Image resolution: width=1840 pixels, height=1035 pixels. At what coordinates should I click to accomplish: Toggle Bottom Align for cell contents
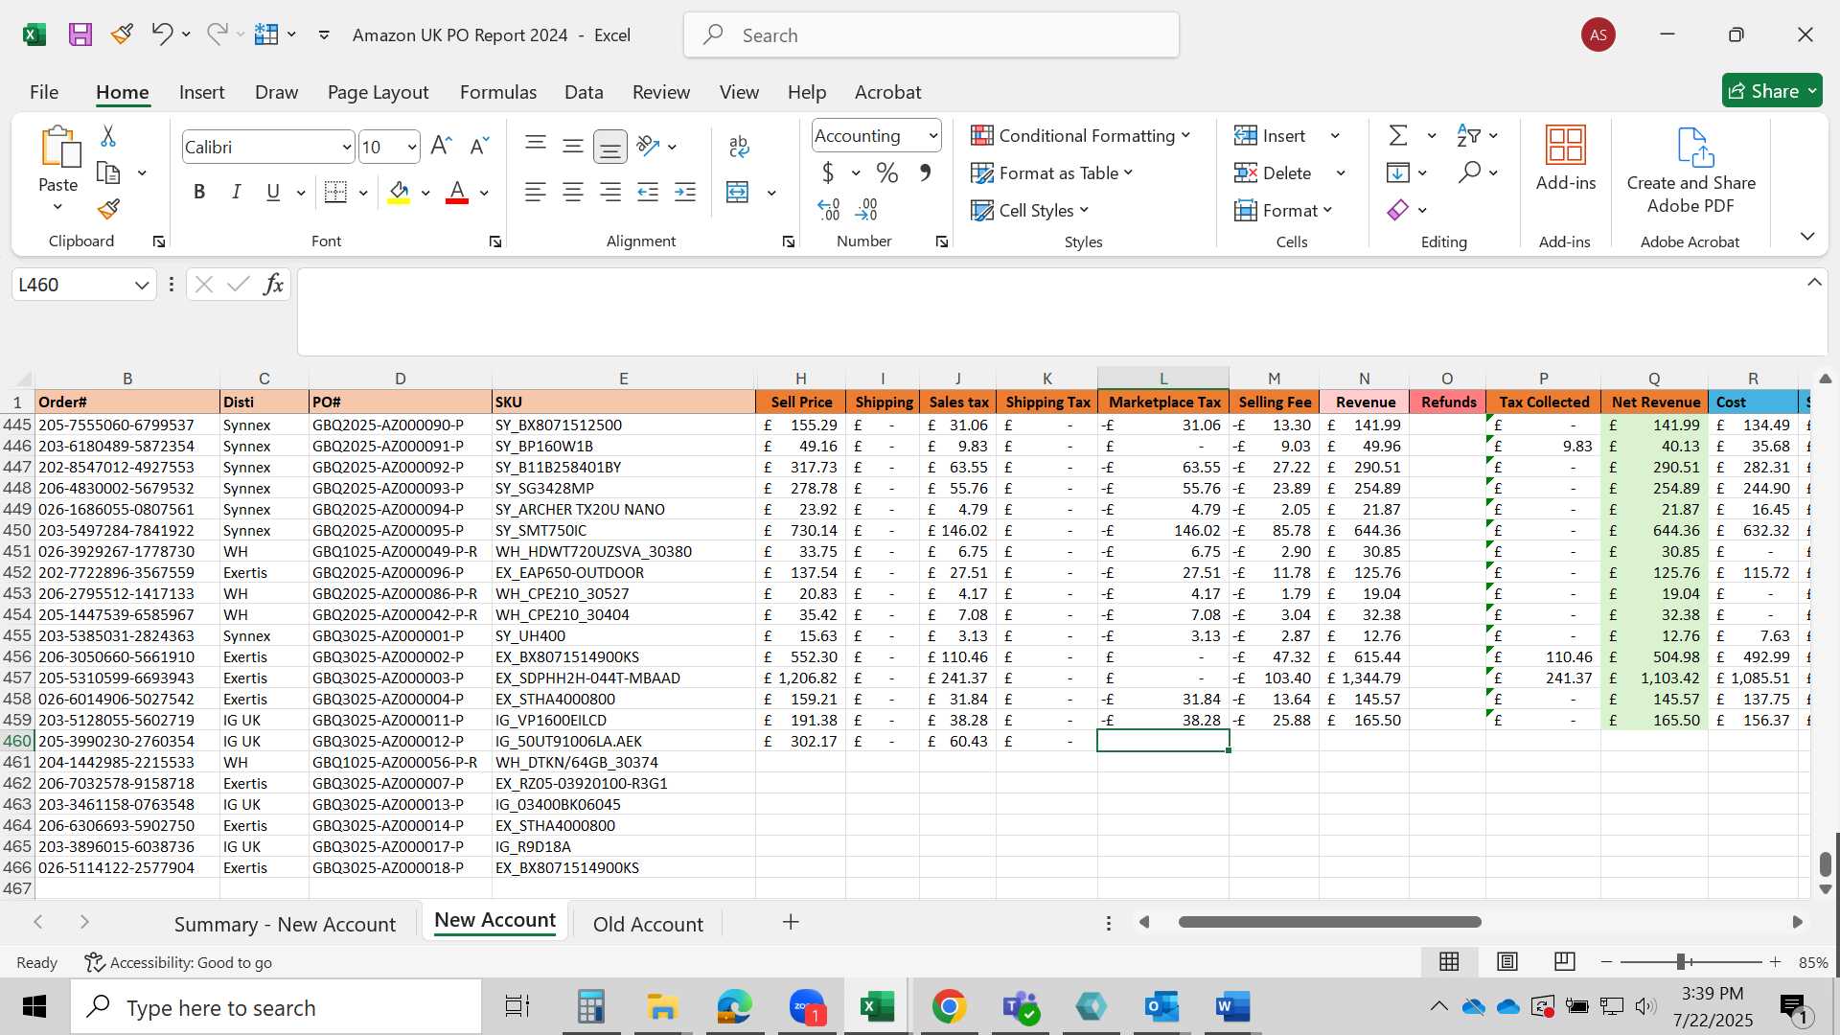tap(610, 146)
